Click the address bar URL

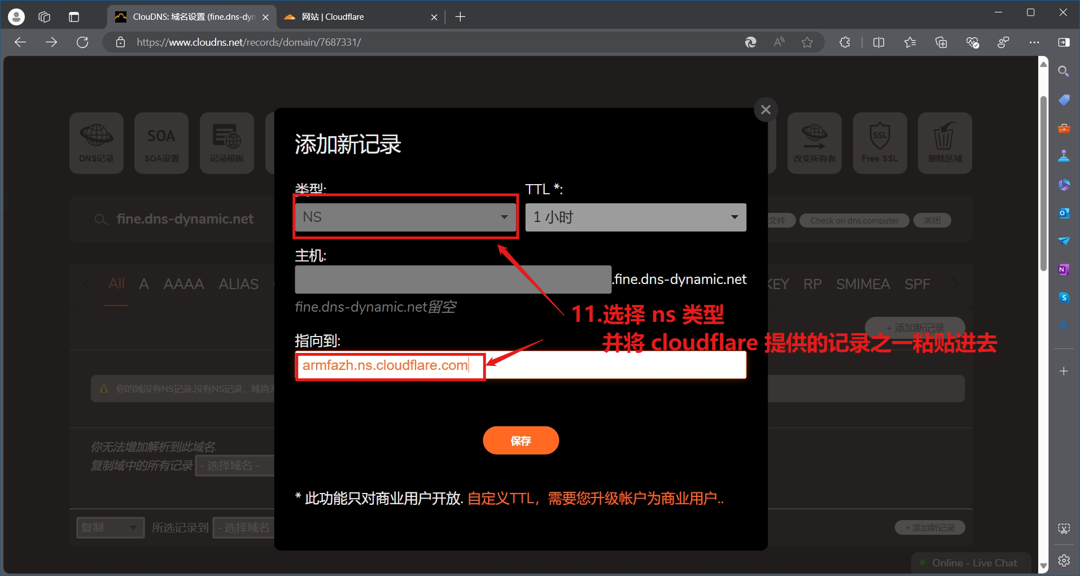point(248,42)
